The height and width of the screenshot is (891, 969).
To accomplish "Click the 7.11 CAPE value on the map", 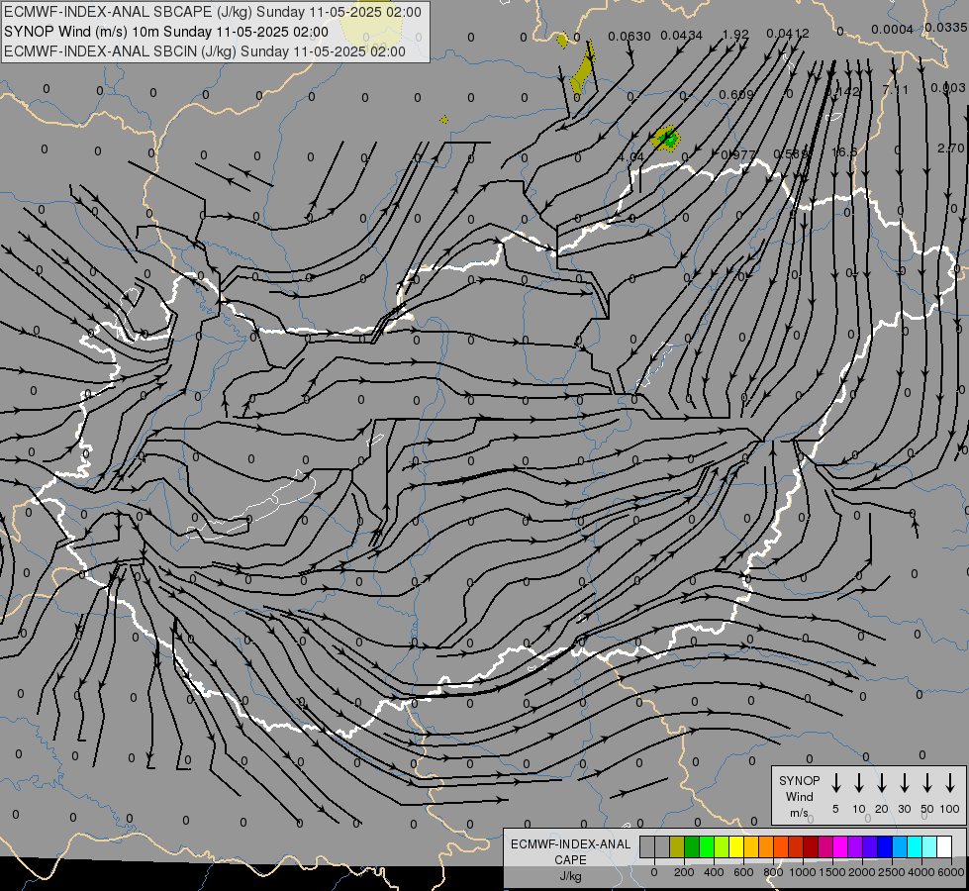I will point(896,90).
